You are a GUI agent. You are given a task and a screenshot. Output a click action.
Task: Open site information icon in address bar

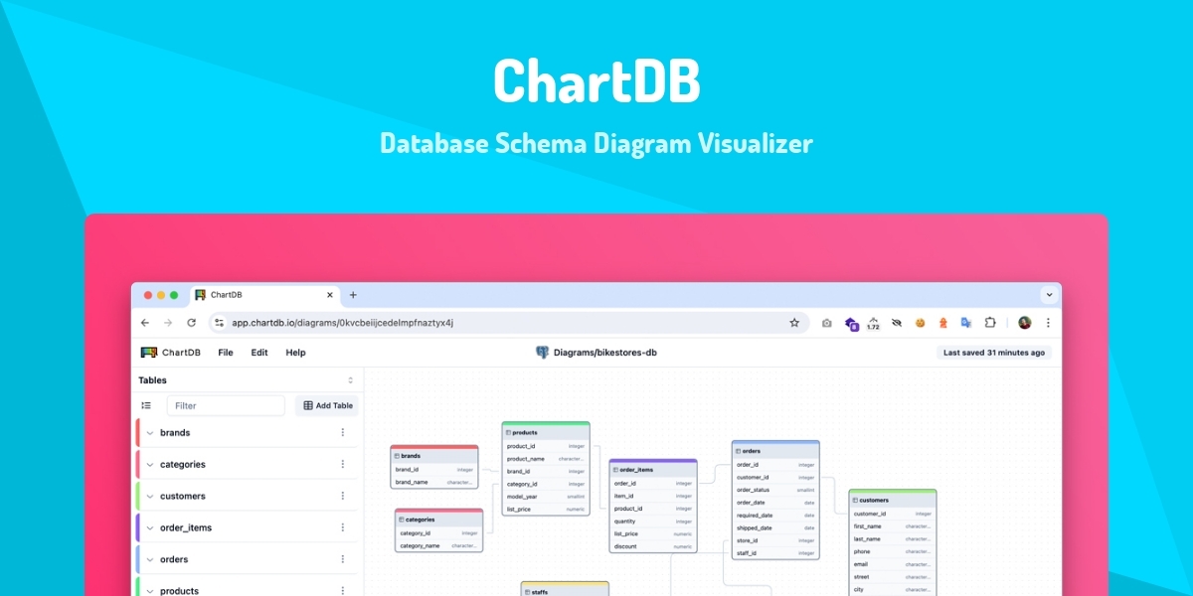pyautogui.click(x=220, y=323)
